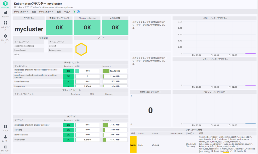The image size is (258, 154).
Task: Click the large 0 free pods value
Action: pyautogui.click(x=150, y=110)
